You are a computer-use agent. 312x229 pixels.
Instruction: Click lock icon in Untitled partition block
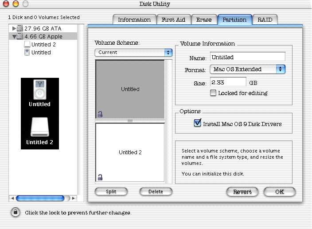[x=100, y=114]
